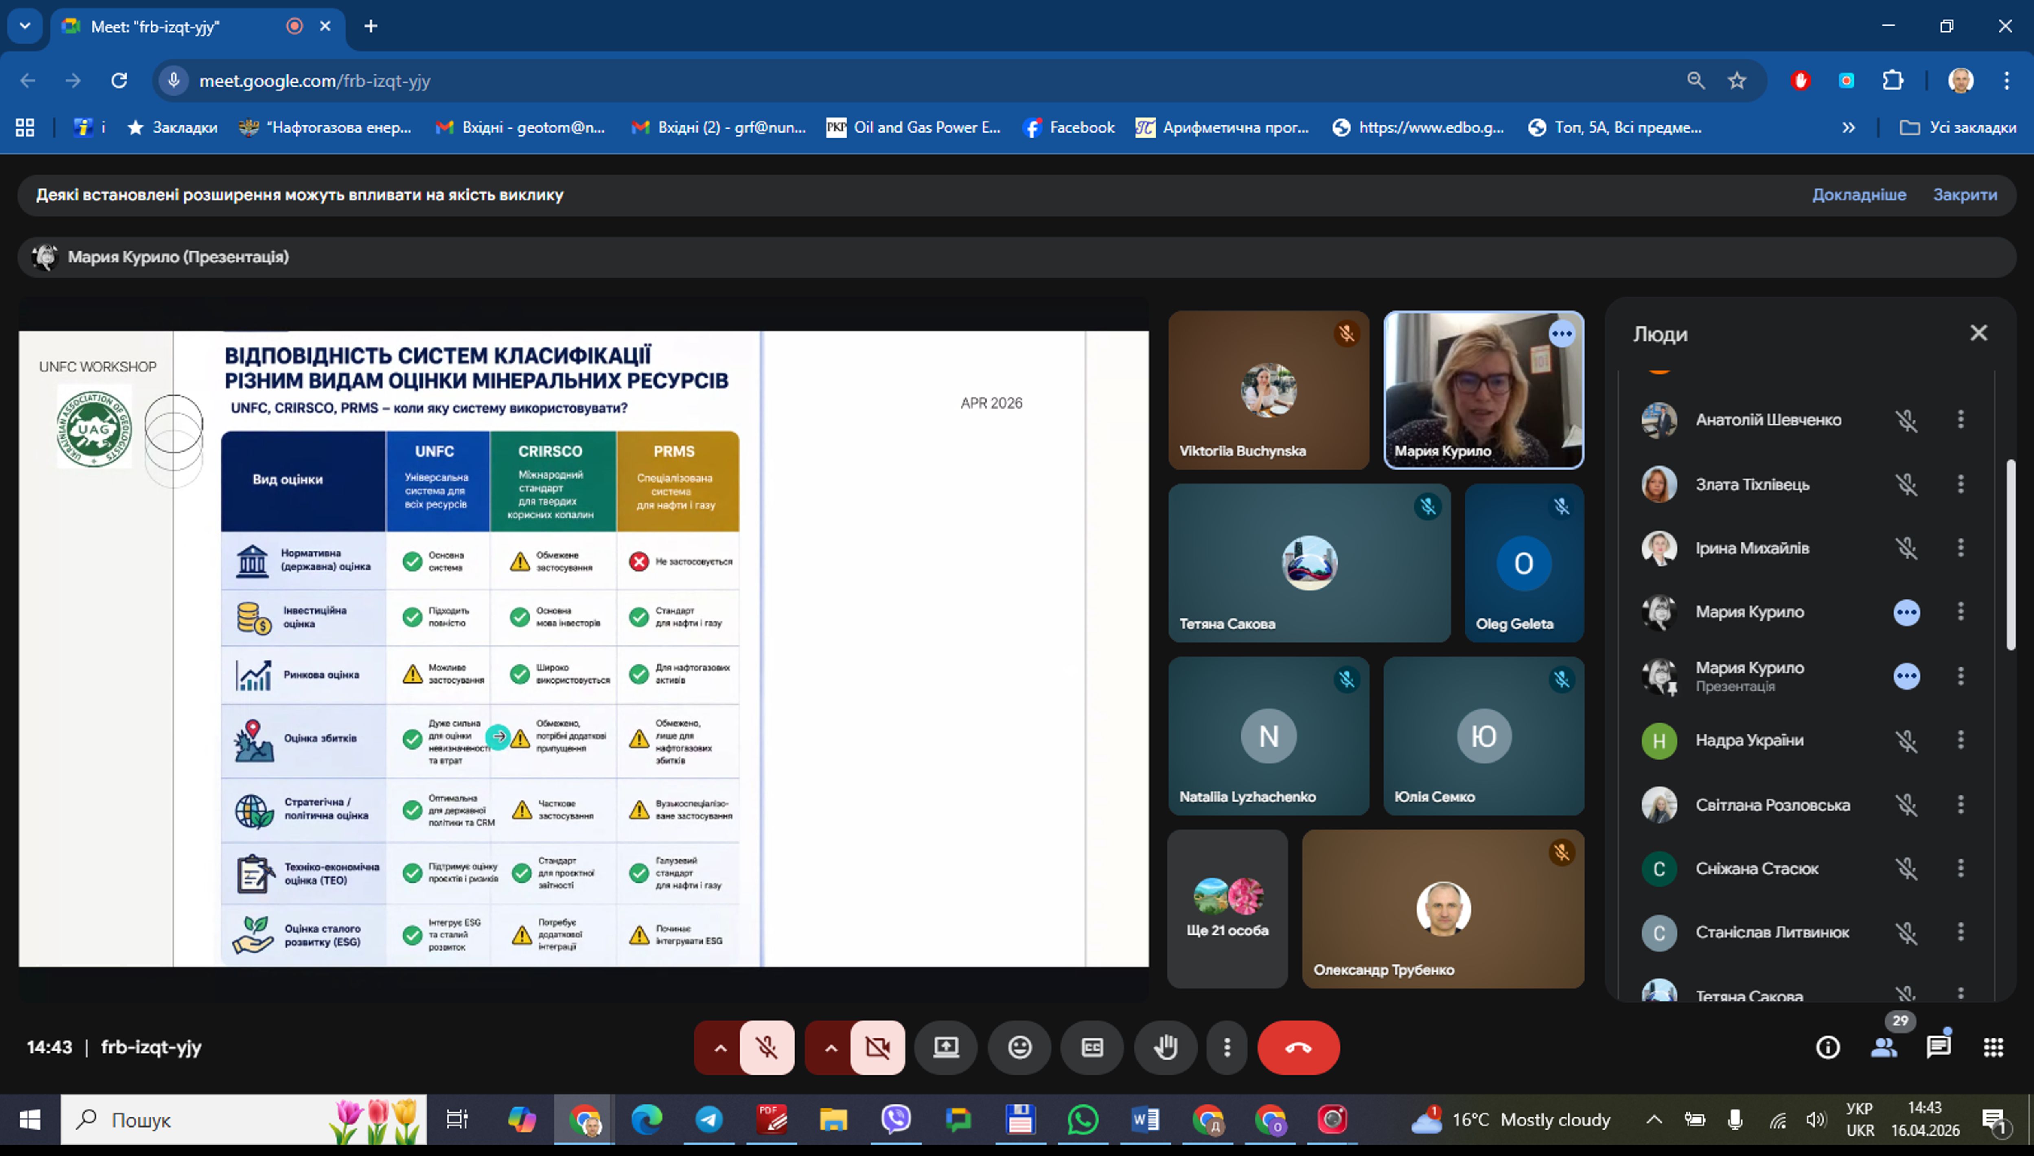2034x1156 pixels.
Task: Open the chat with everyone icon
Action: (x=1939, y=1047)
